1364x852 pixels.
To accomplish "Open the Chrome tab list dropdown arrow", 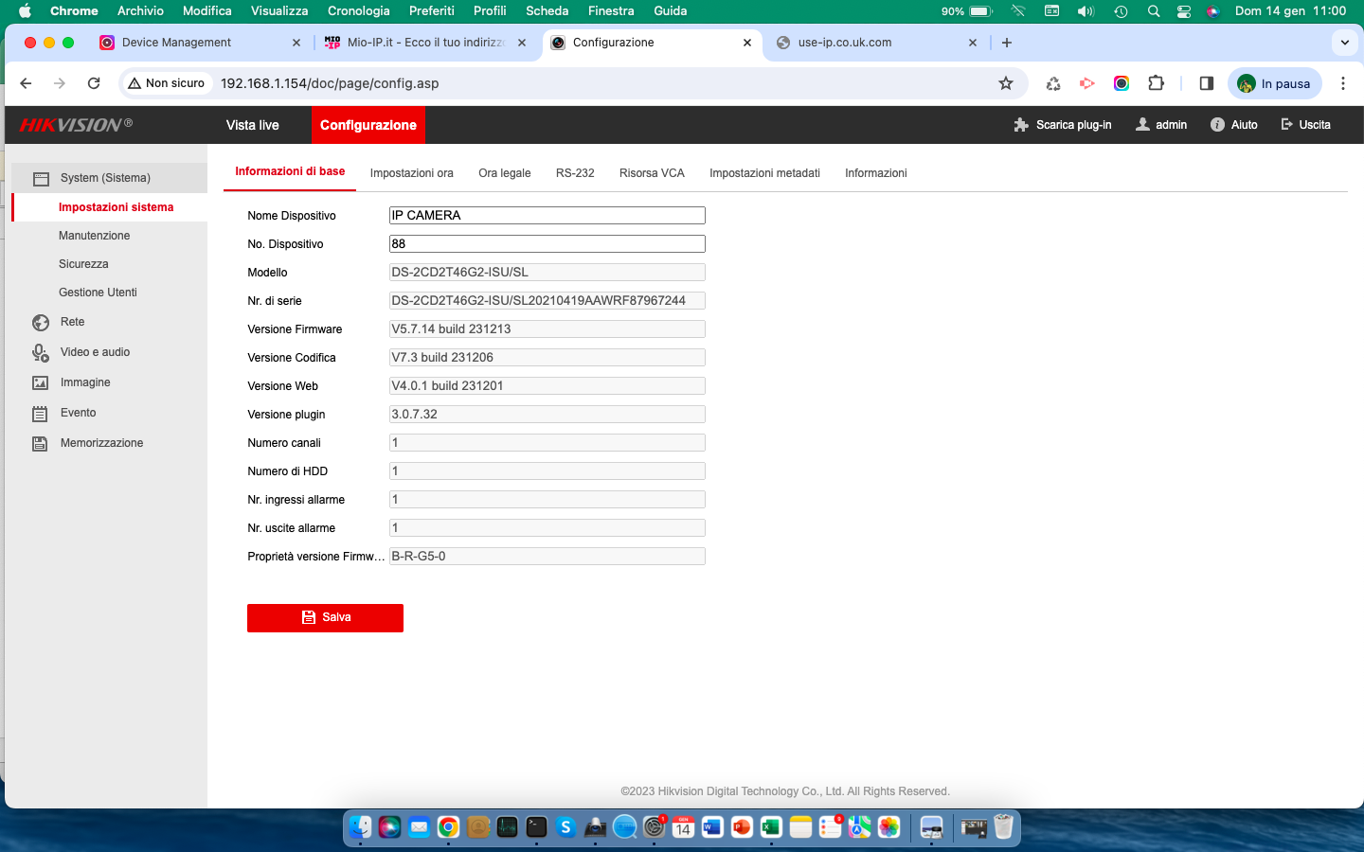I will coord(1344,43).
